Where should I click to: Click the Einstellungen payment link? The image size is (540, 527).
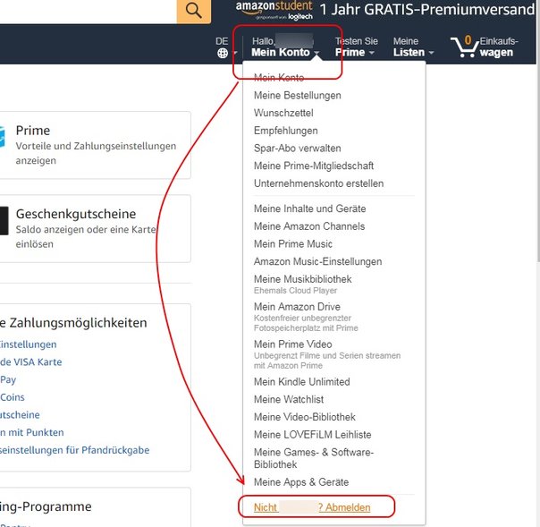[x=29, y=344]
